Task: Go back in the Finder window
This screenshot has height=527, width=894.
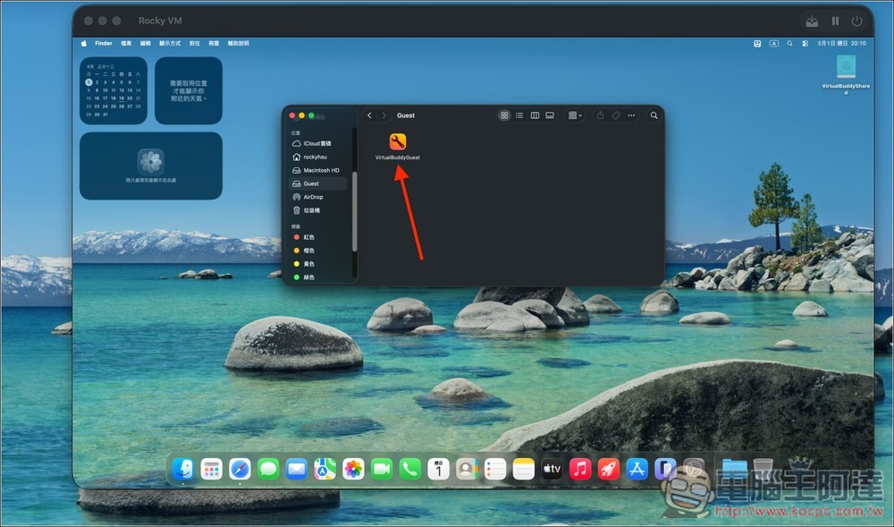Action: click(x=369, y=115)
